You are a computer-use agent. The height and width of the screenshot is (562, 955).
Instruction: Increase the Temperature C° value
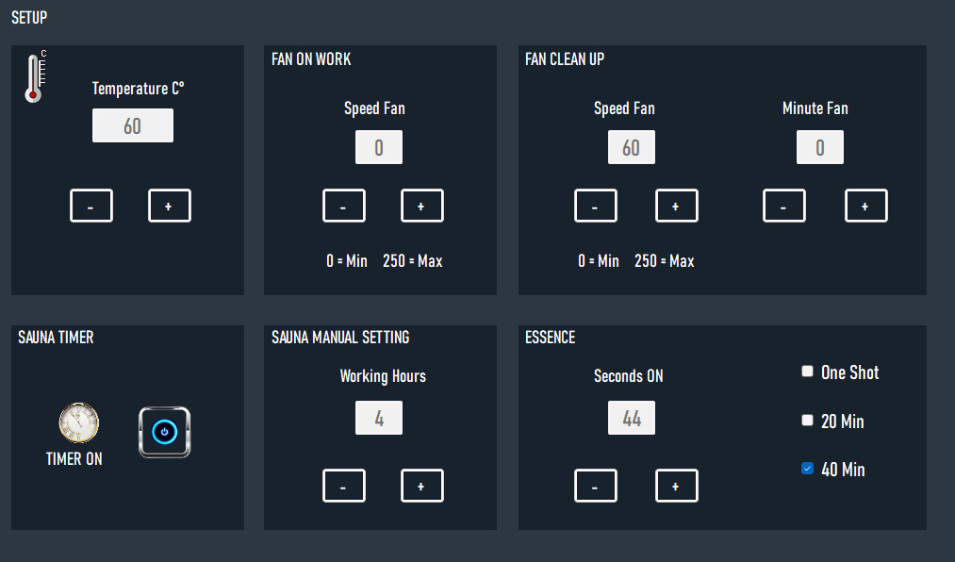(170, 206)
